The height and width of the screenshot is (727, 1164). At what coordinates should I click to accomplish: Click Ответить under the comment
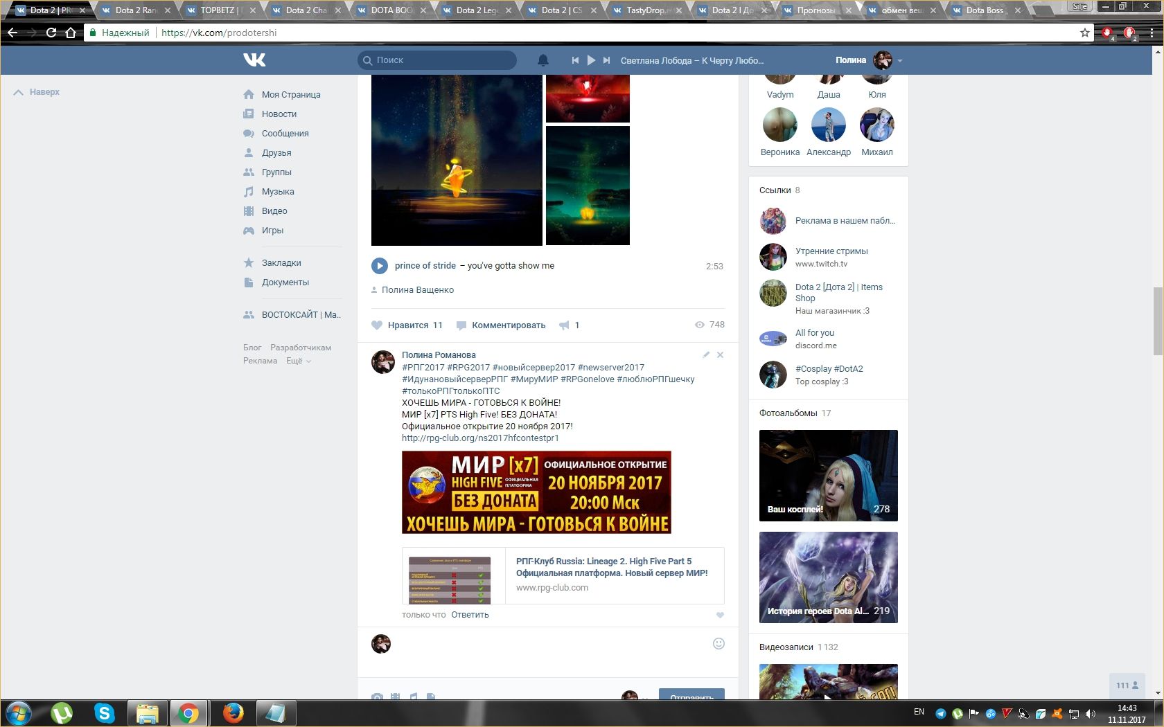pyautogui.click(x=470, y=614)
